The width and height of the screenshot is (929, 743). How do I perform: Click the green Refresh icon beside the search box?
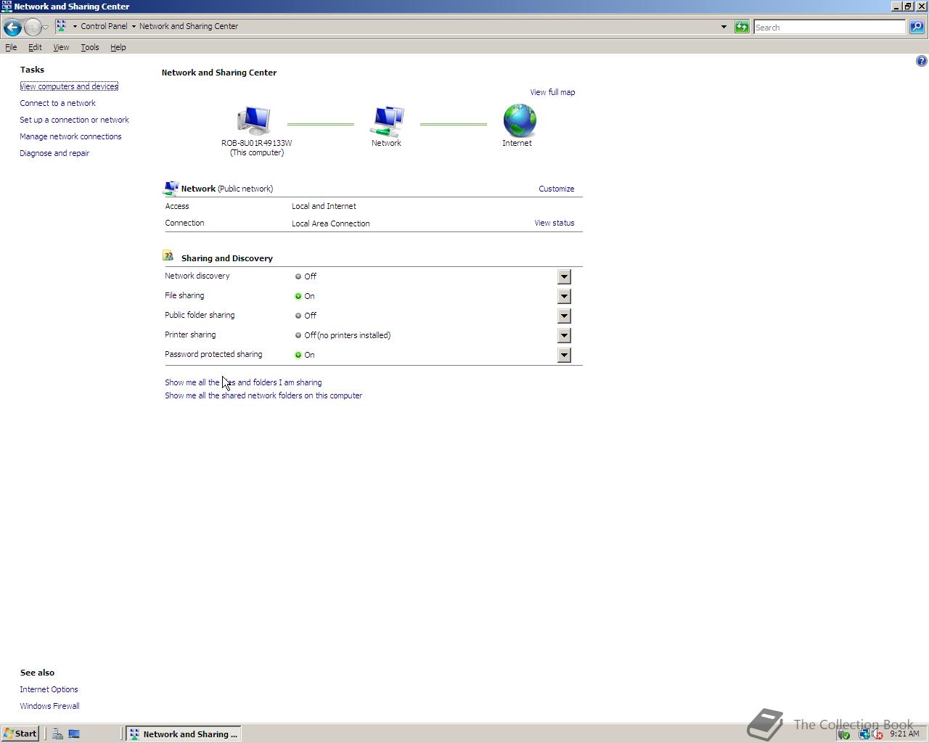coord(742,27)
